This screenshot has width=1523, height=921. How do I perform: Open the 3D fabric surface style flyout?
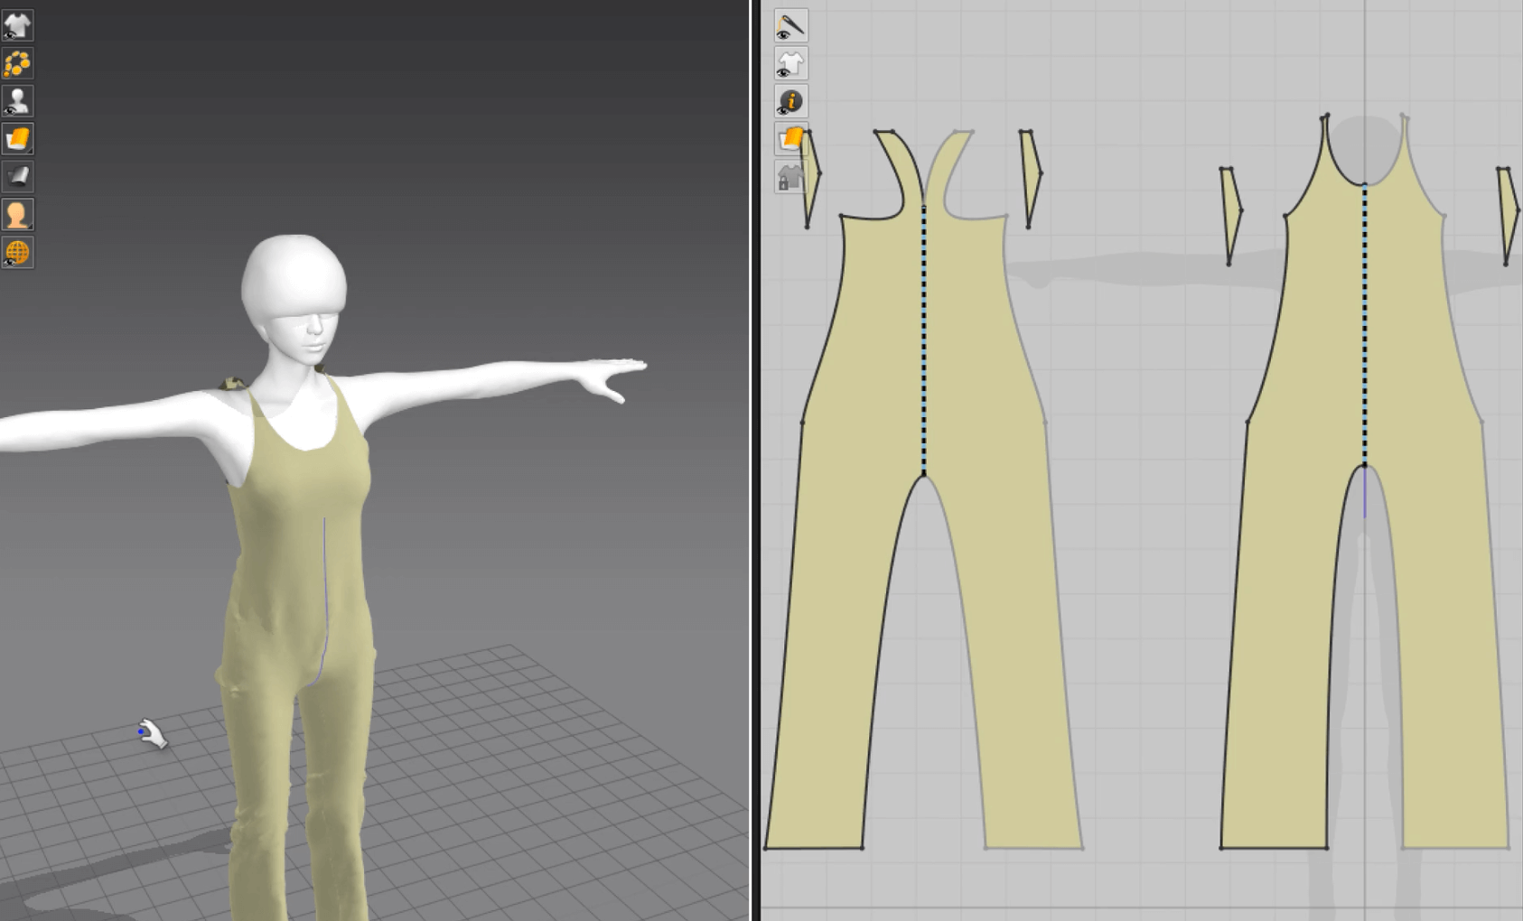17,139
